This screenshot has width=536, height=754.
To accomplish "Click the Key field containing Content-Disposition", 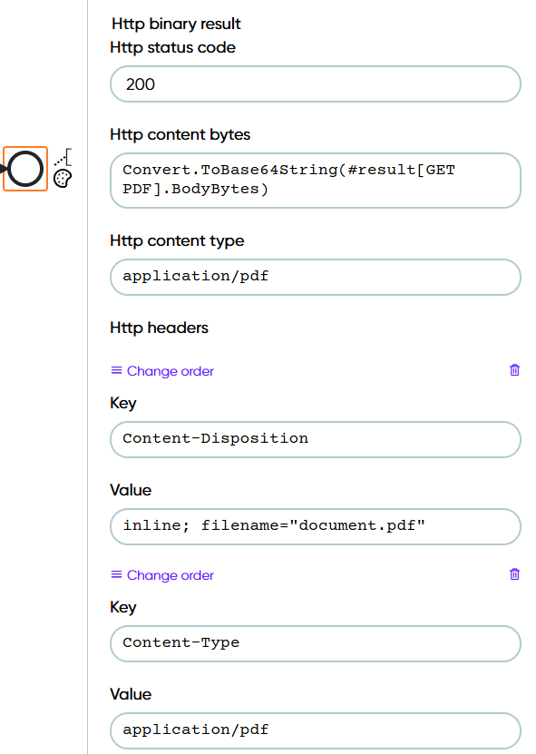I will tap(316, 439).
